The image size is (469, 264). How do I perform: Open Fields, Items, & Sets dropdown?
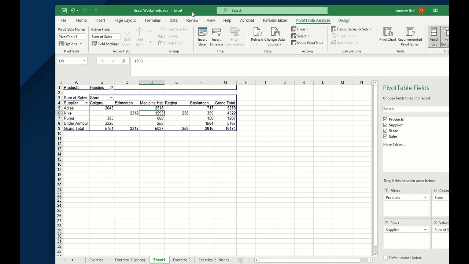[351, 29]
